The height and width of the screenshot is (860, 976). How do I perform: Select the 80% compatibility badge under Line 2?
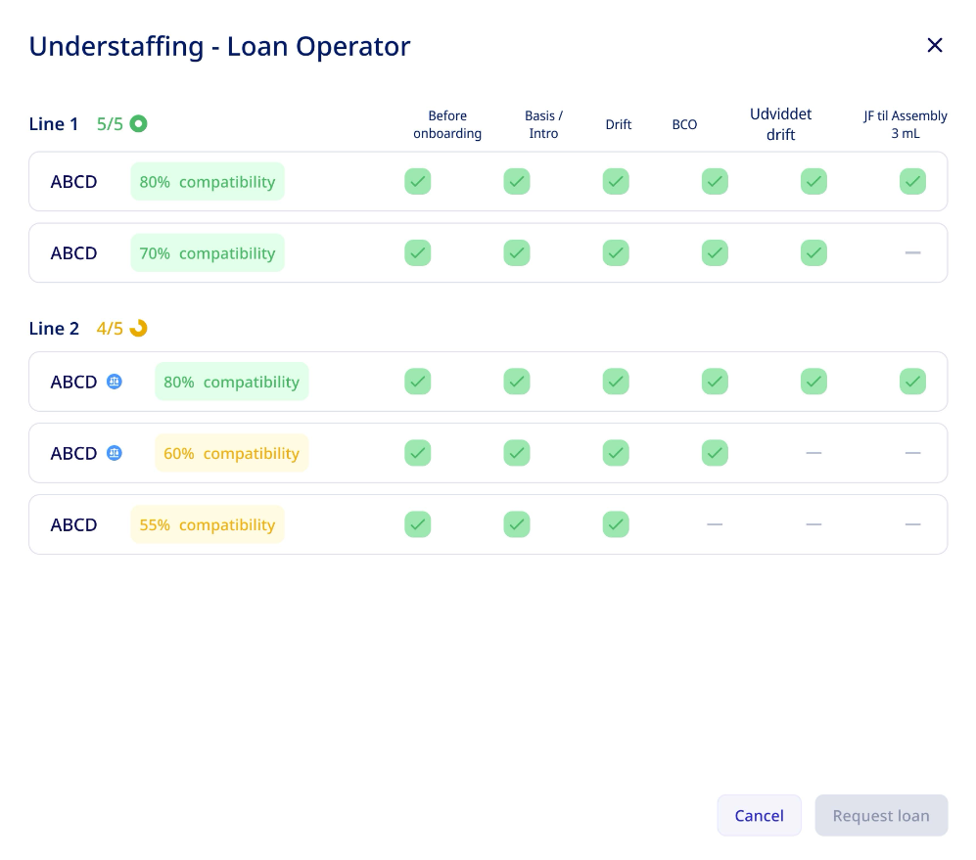pos(232,382)
